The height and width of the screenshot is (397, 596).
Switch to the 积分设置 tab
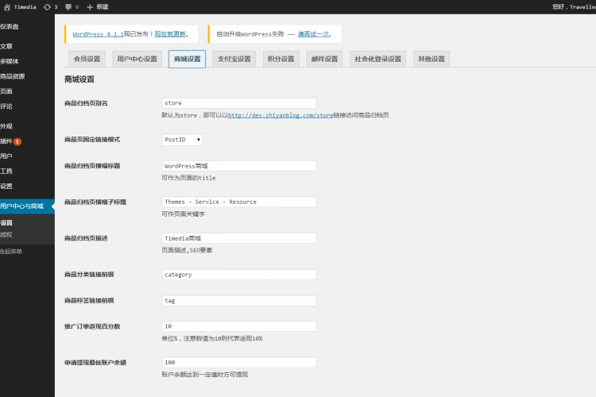pos(281,59)
